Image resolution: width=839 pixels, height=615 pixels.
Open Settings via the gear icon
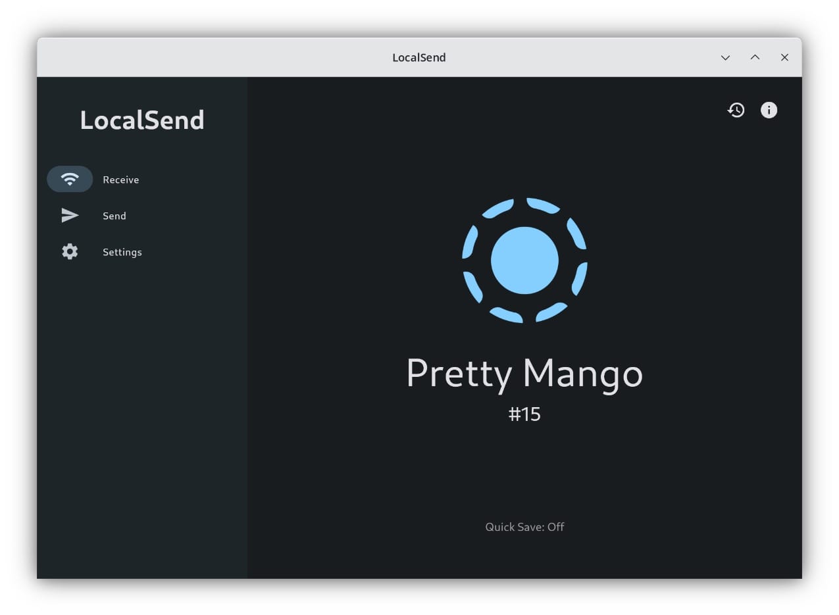(70, 251)
